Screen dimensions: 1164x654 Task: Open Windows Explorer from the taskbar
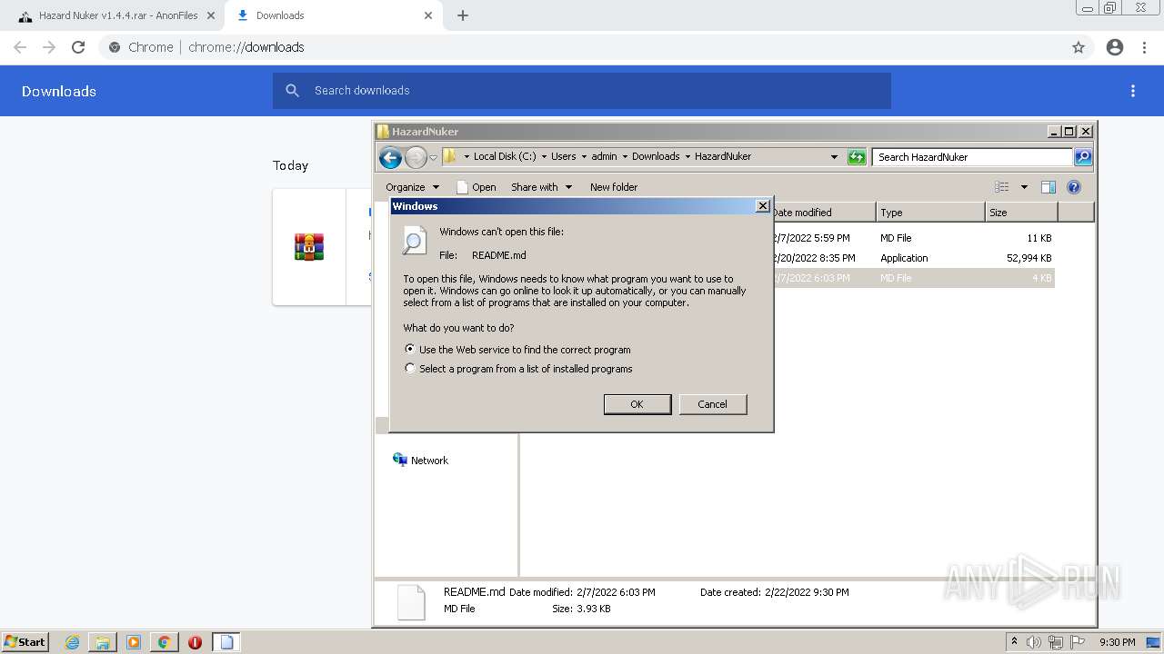(x=103, y=642)
